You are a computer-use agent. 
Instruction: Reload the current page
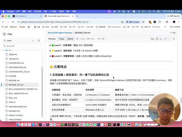point(13,22)
